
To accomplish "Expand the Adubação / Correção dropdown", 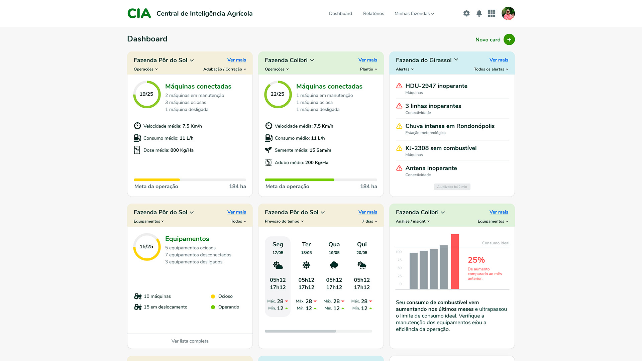I will (x=225, y=69).
